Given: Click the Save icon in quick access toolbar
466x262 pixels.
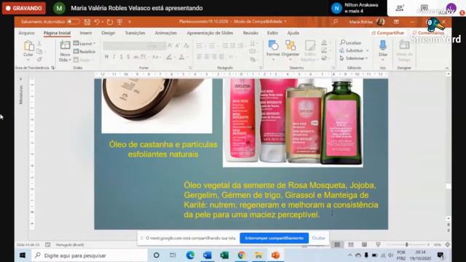Looking at the screenshot, I should 87,22.
